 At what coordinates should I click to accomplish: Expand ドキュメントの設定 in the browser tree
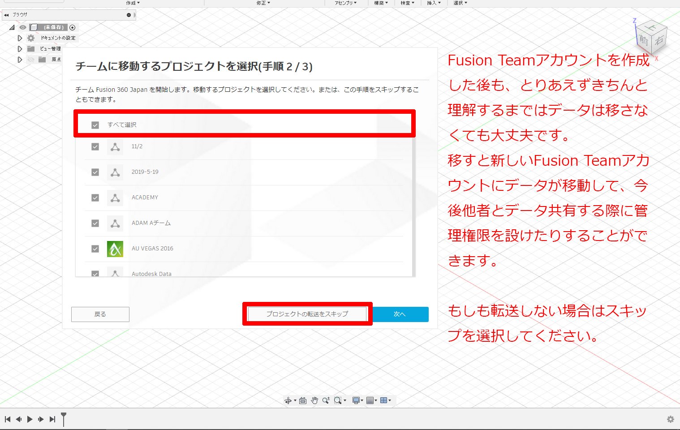(x=20, y=38)
